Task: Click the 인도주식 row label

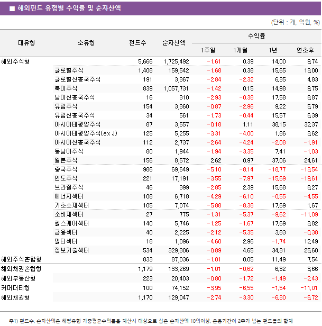Action: 66,178
